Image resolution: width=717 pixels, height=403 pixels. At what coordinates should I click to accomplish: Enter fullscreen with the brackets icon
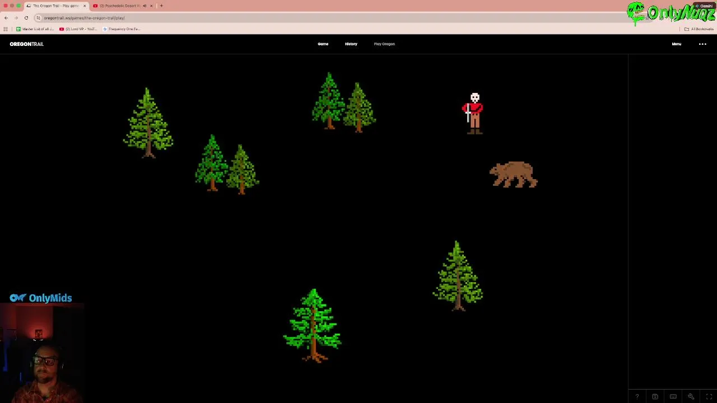(709, 397)
